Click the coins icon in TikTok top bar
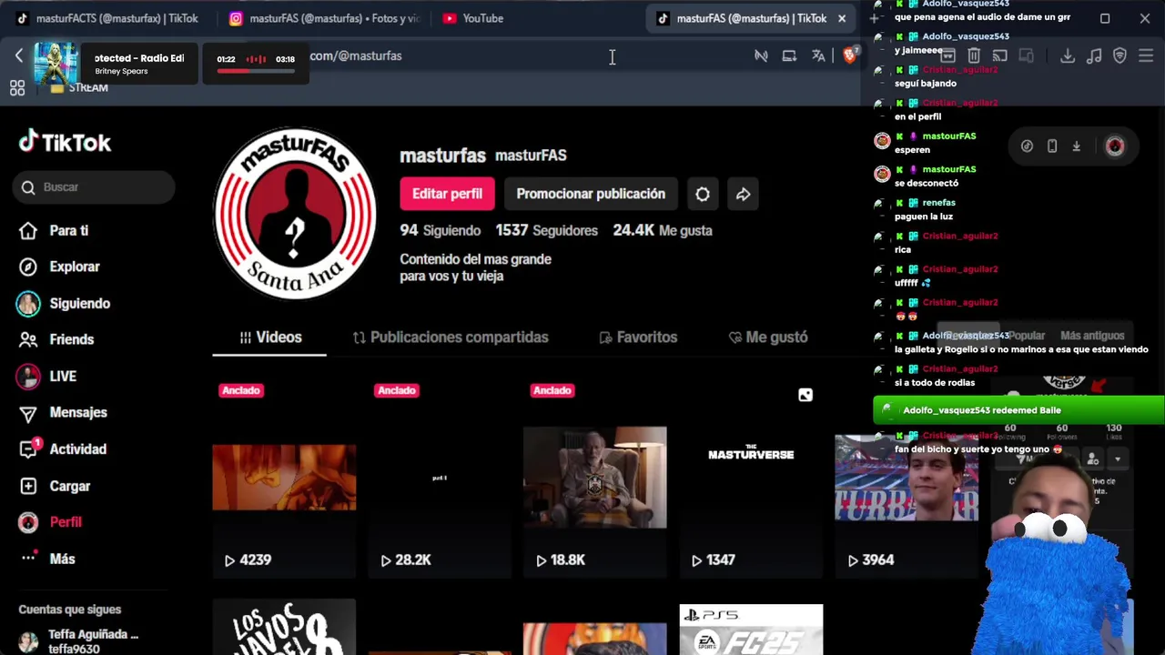The height and width of the screenshot is (655, 1165). [1027, 146]
